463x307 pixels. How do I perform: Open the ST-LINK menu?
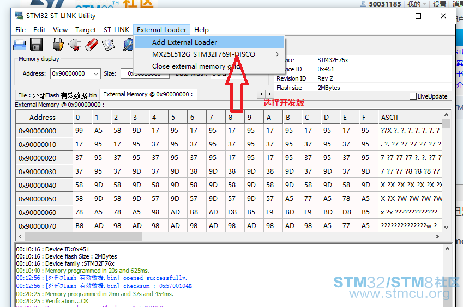coord(116,30)
